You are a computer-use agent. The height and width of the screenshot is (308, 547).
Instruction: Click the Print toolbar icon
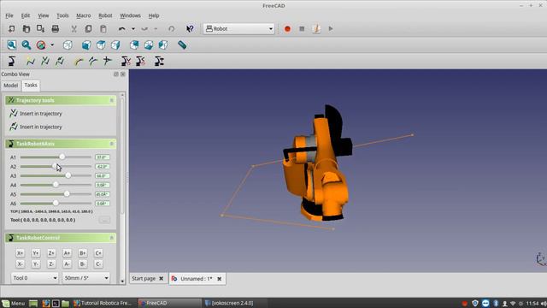(55, 28)
